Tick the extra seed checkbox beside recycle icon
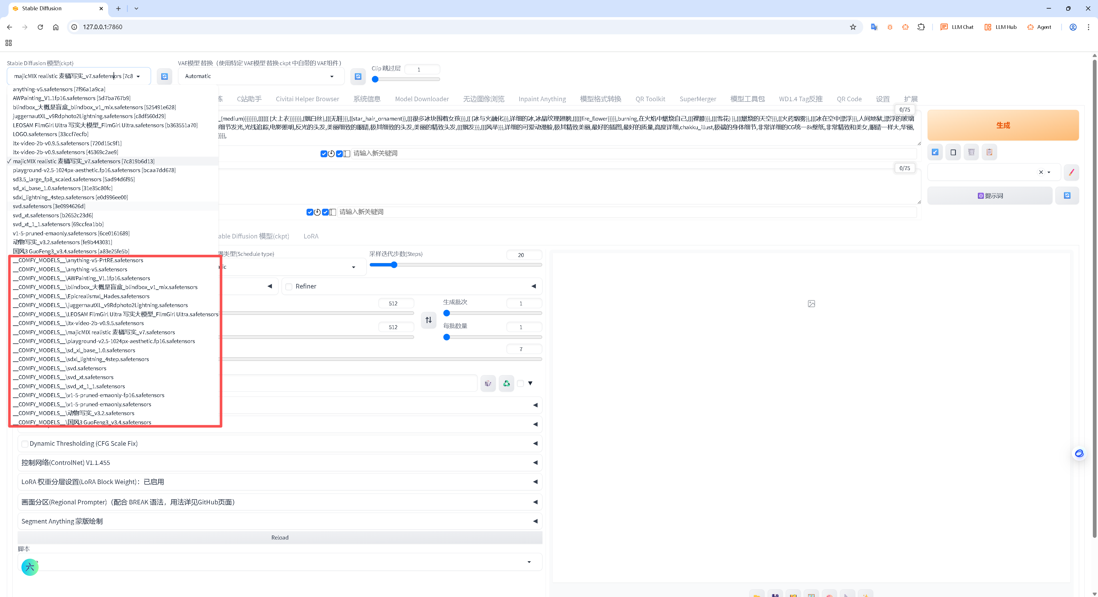1098x597 pixels. pyautogui.click(x=520, y=383)
